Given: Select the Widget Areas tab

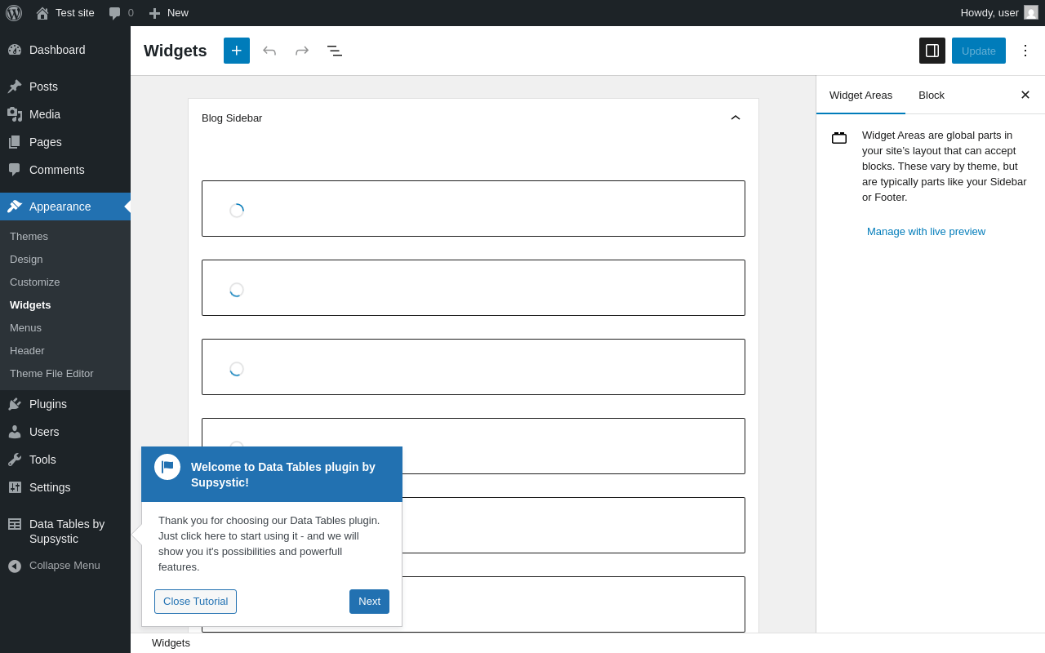Looking at the screenshot, I should click(x=860, y=95).
